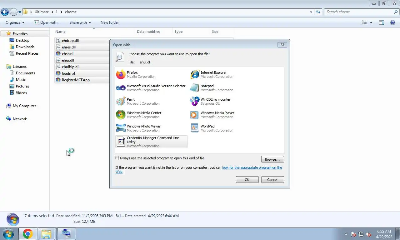This screenshot has height=240, width=400.
Task: Open Favorites in navigation pane
Action: [20, 34]
